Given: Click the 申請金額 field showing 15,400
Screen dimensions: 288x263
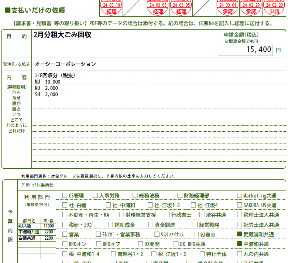Looking at the screenshot, I should coord(246,50).
